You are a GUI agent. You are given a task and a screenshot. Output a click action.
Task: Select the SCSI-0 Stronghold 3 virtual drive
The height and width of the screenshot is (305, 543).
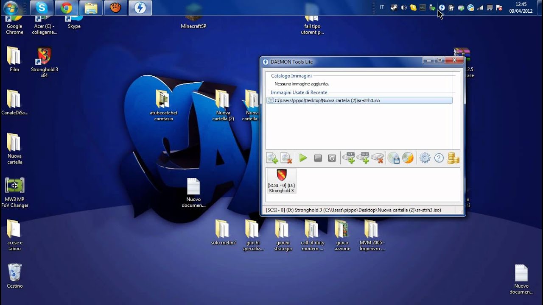(x=281, y=181)
